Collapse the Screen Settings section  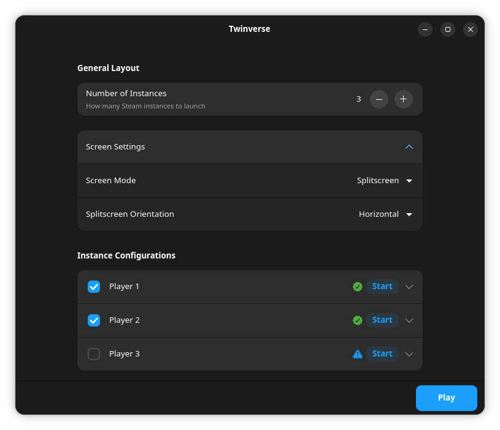coord(409,147)
